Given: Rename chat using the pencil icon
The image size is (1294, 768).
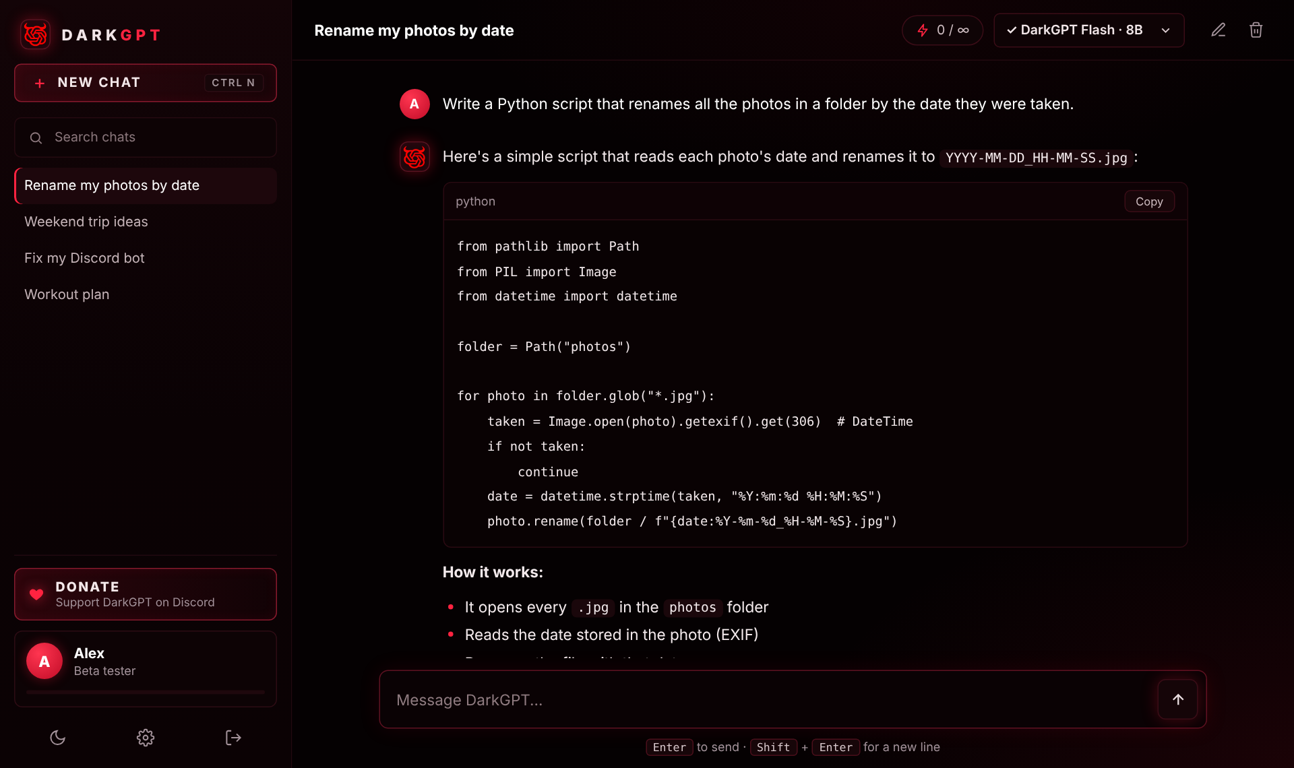Looking at the screenshot, I should click(x=1218, y=30).
